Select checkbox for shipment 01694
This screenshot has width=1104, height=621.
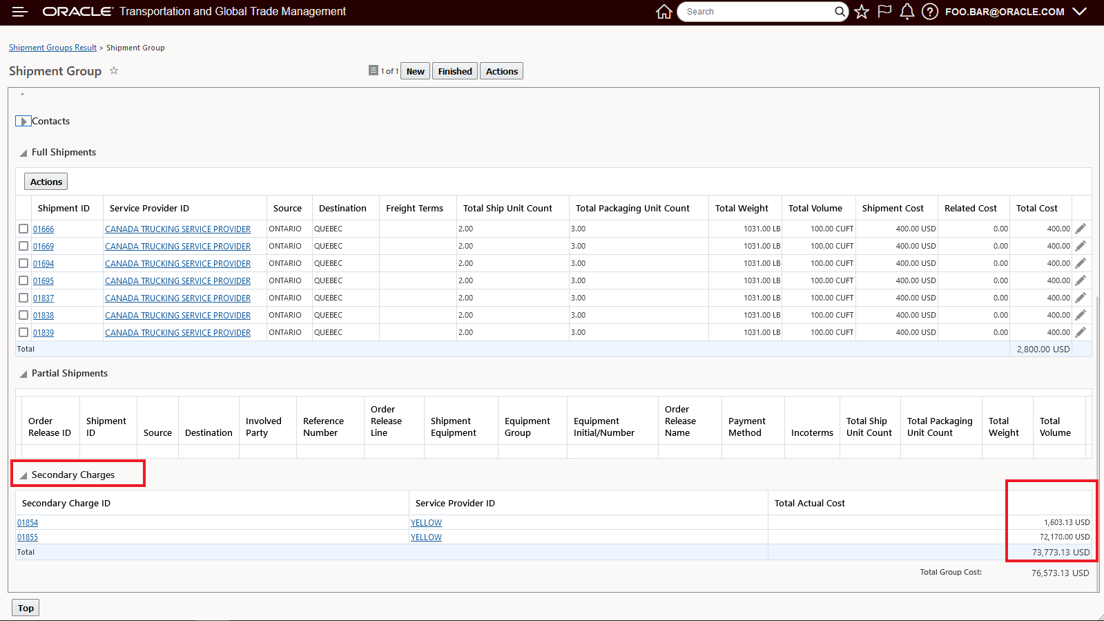tap(23, 263)
